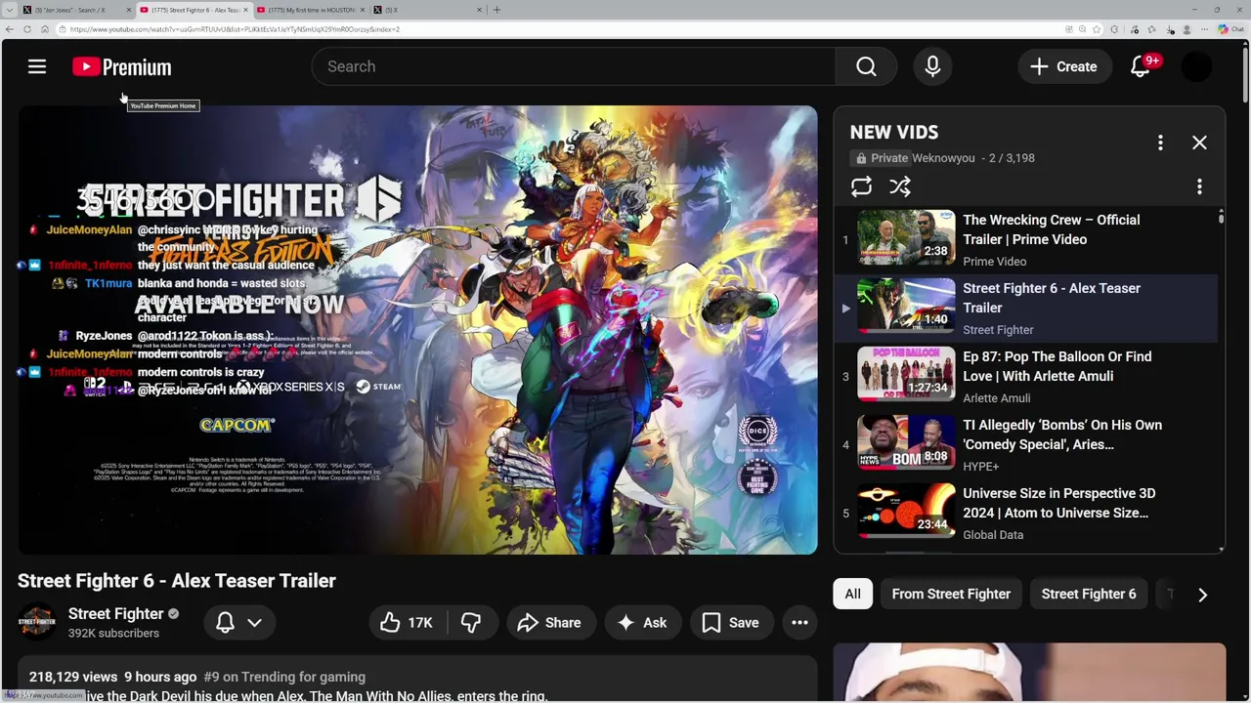Open the browser downloads icon
Viewport: 1251px width, 703px height.
tap(1169, 30)
